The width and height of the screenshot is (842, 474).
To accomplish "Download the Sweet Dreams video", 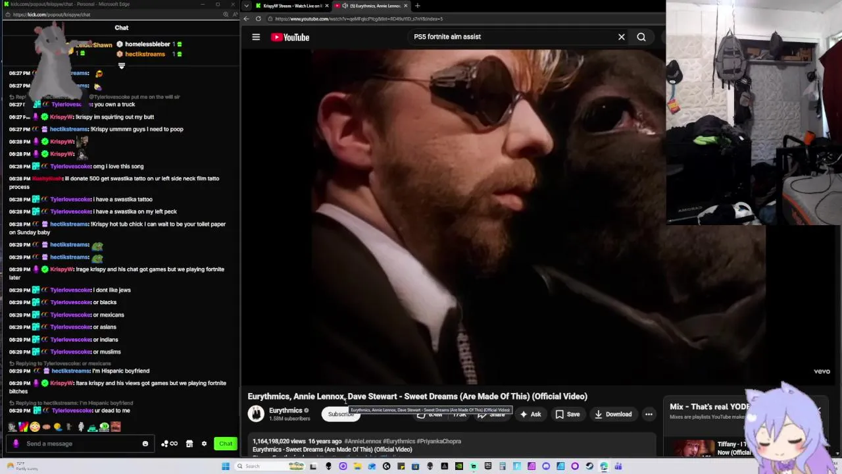I will tap(613, 414).
